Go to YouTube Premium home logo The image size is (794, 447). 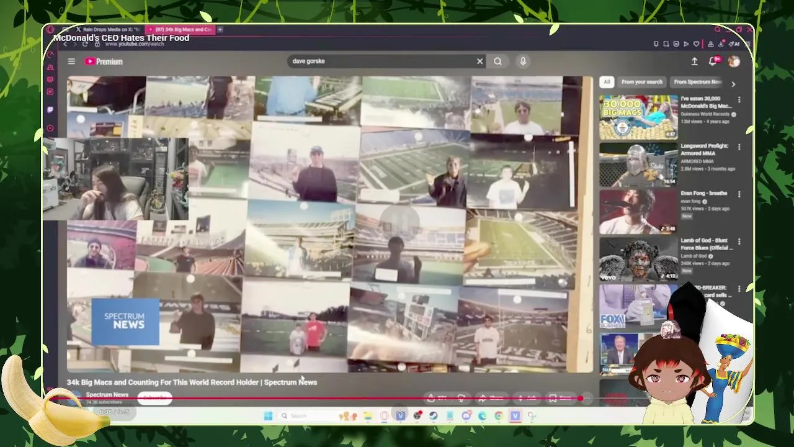pos(104,61)
